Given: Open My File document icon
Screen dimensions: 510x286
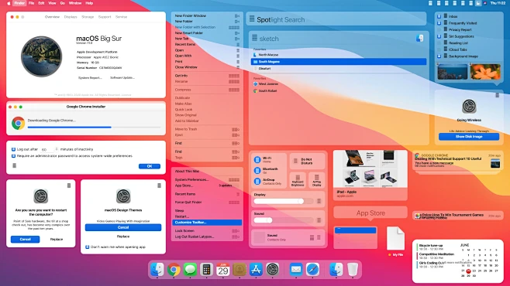Looking at the screenshot, I should pos(395,239).
